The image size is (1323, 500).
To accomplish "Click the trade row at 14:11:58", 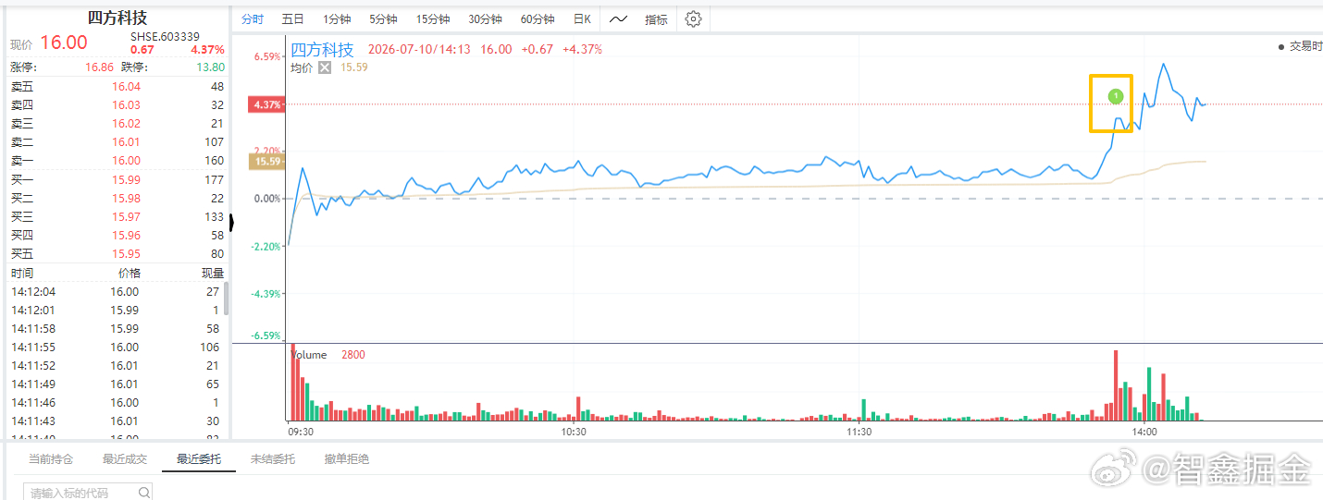I will coord(116,329).
